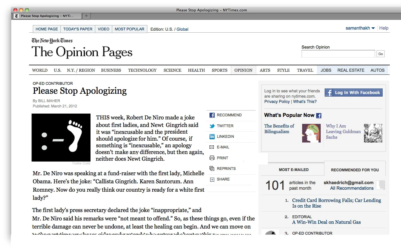The height and width of the screenshot is (250, 401).
Task: Go to the TECHNOLOGY section
Action: [142, 70]
